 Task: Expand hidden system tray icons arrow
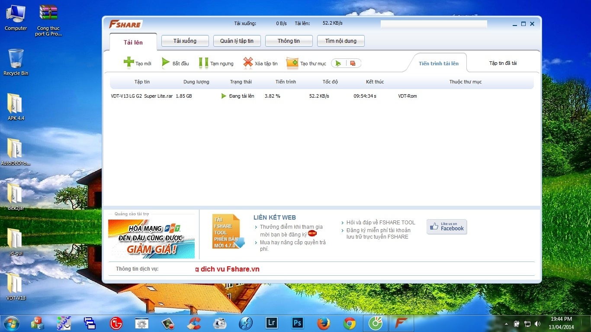pyautogui.click(x=506, y=324)
